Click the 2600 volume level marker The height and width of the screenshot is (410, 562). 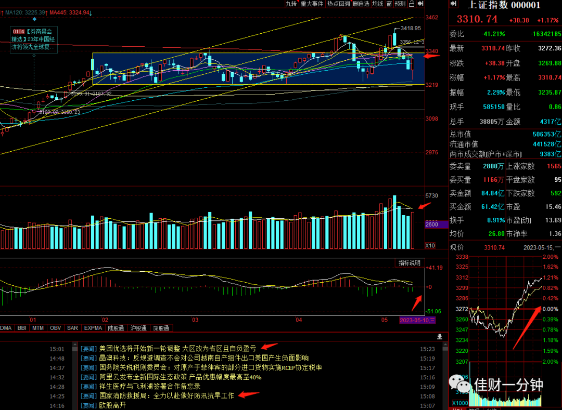tap(437, 224)
